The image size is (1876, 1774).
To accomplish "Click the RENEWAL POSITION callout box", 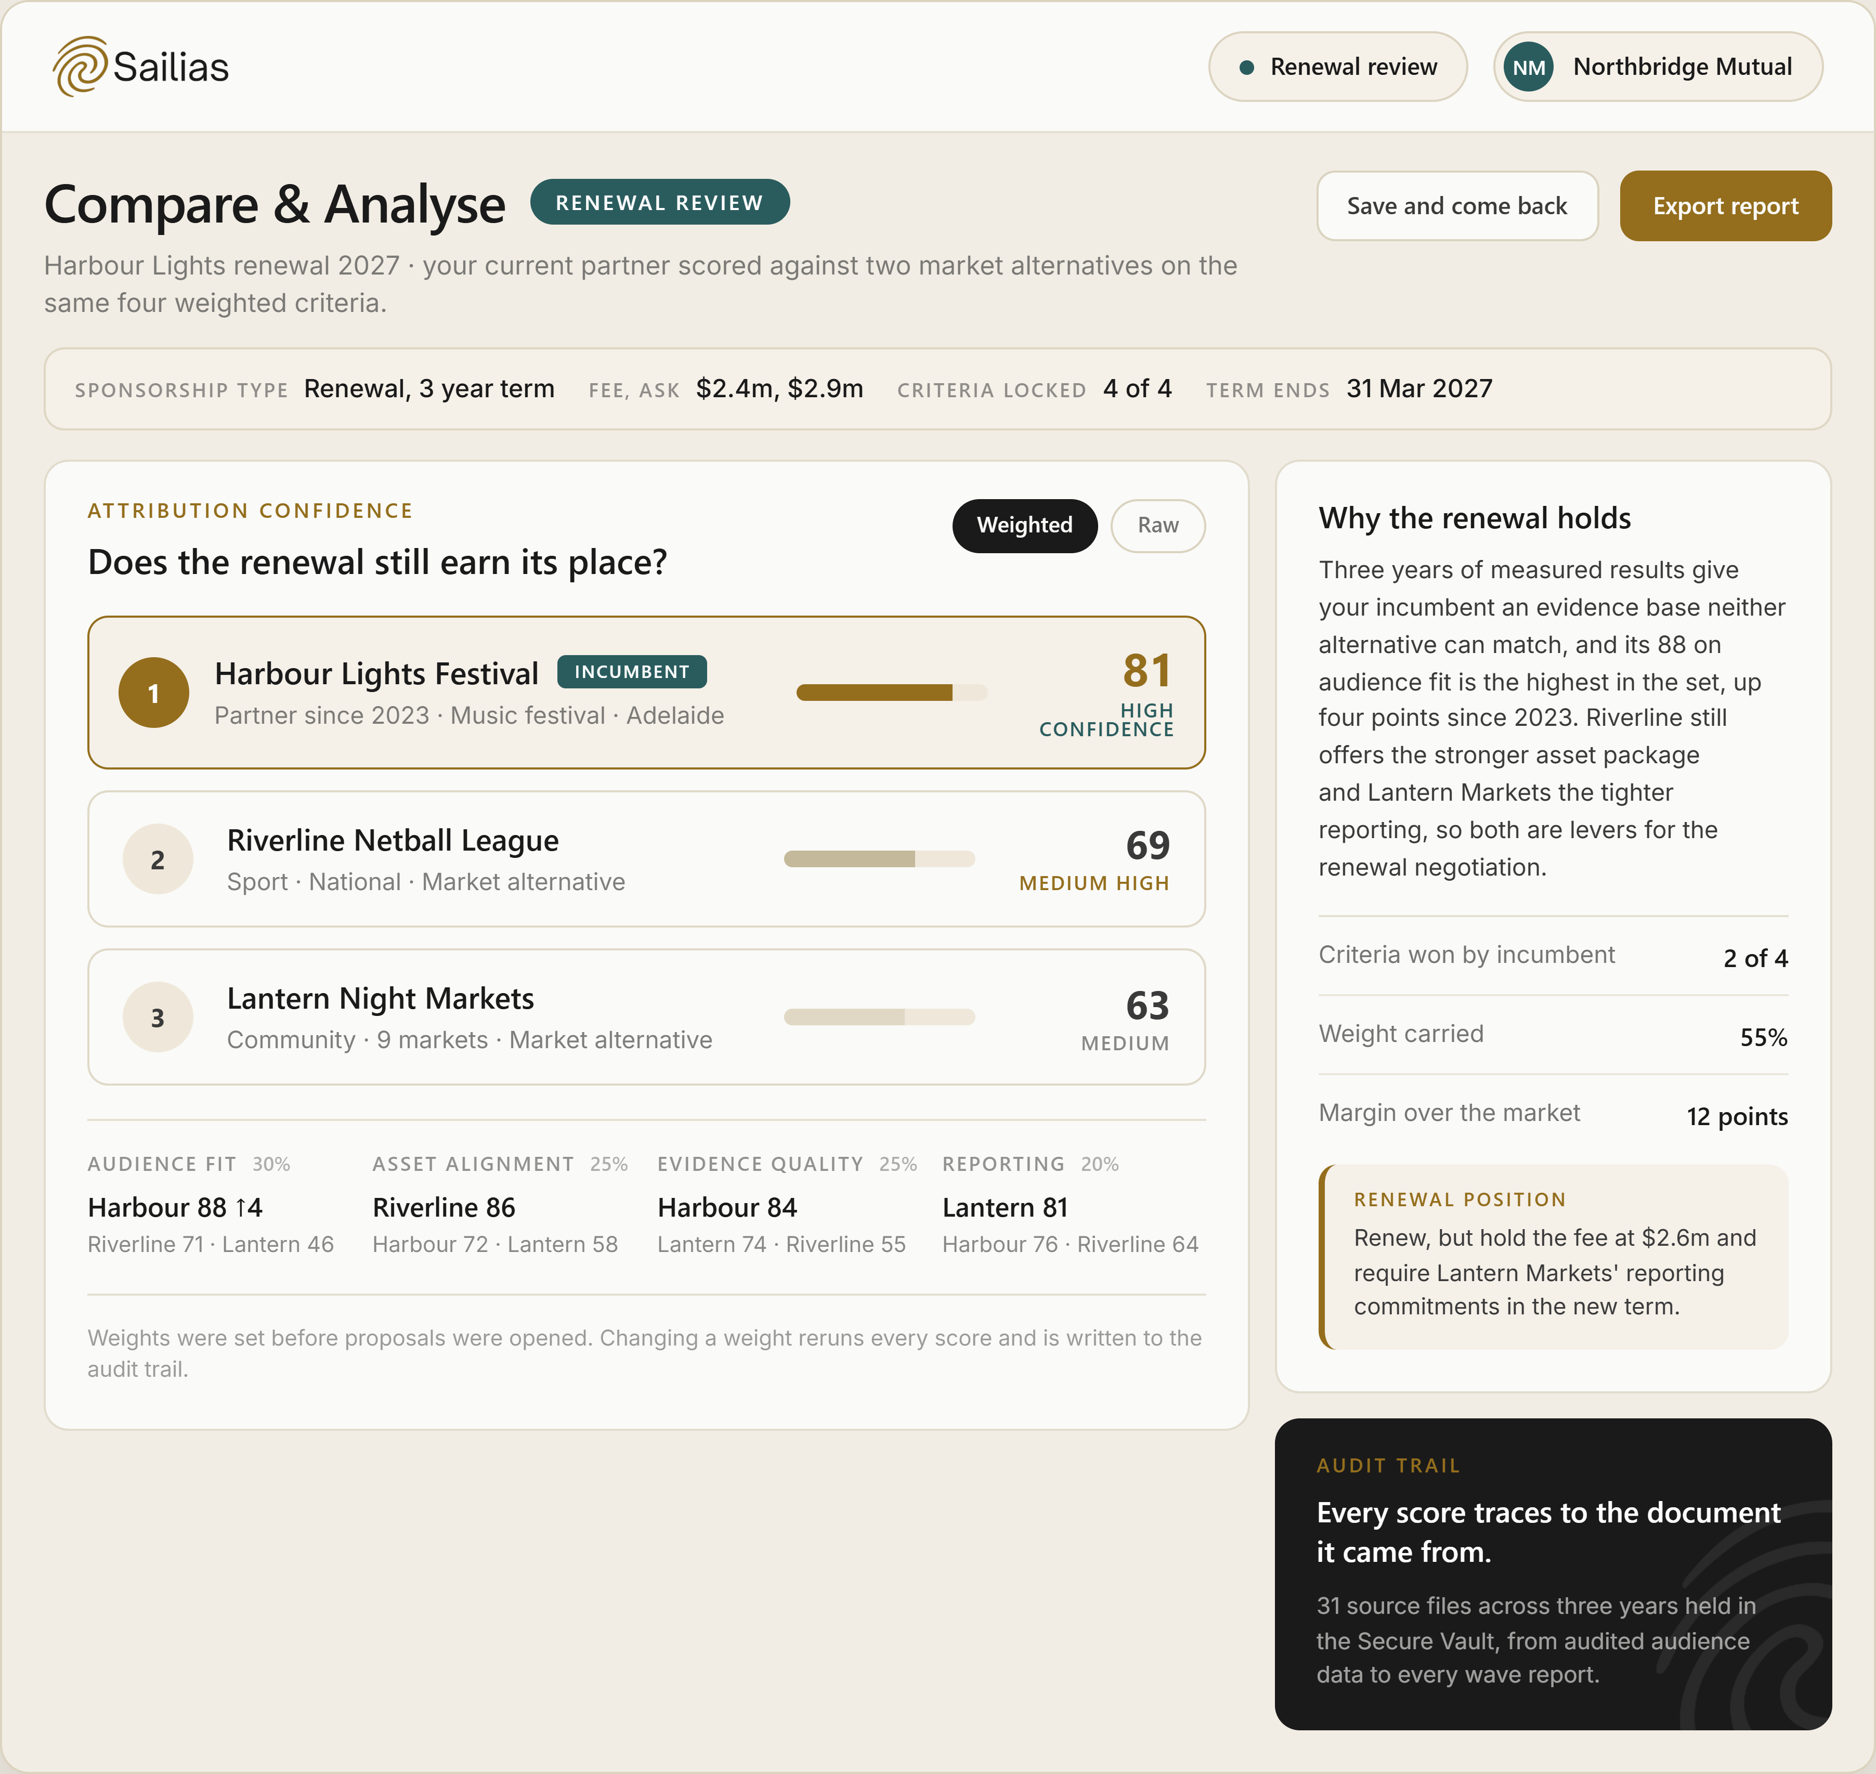I will coord(1553,1257).
